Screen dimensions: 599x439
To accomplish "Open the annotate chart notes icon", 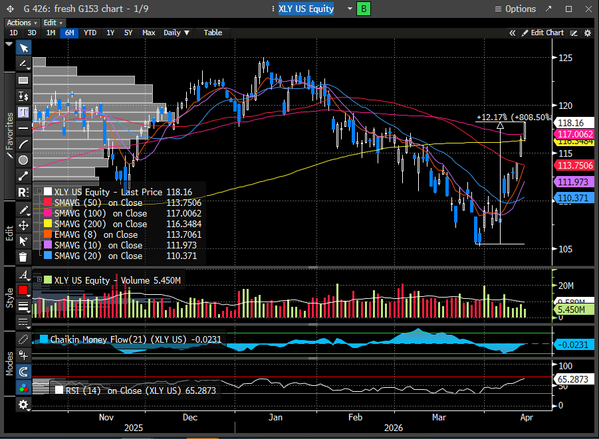I will point(574,33).
